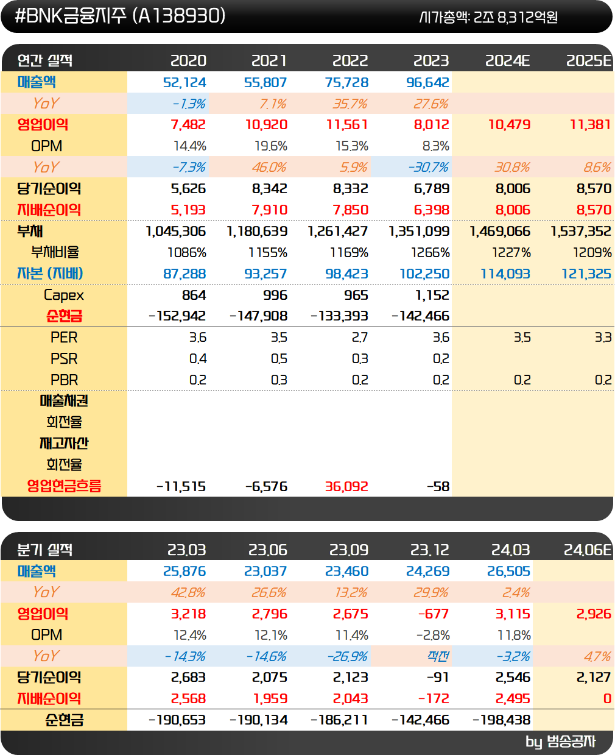Click the YoY estimate 30.8%
This screenshot has width=615, height=755.
pyautogui.click(x=512, y=167)
